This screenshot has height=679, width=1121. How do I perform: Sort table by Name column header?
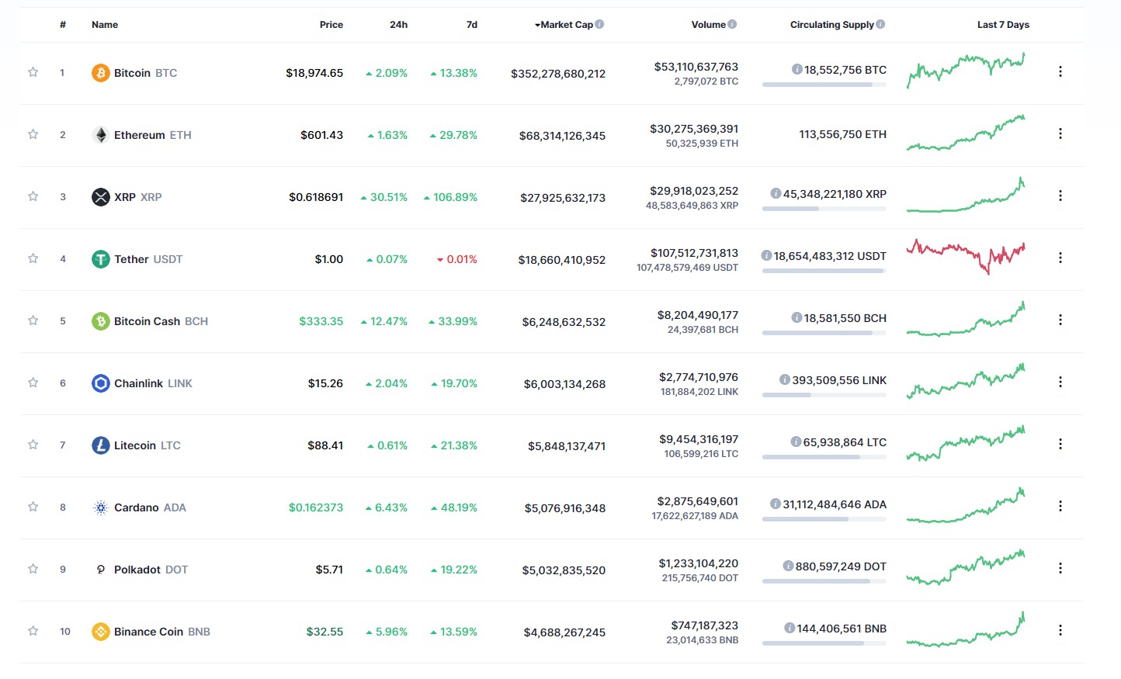coord(105,25)
